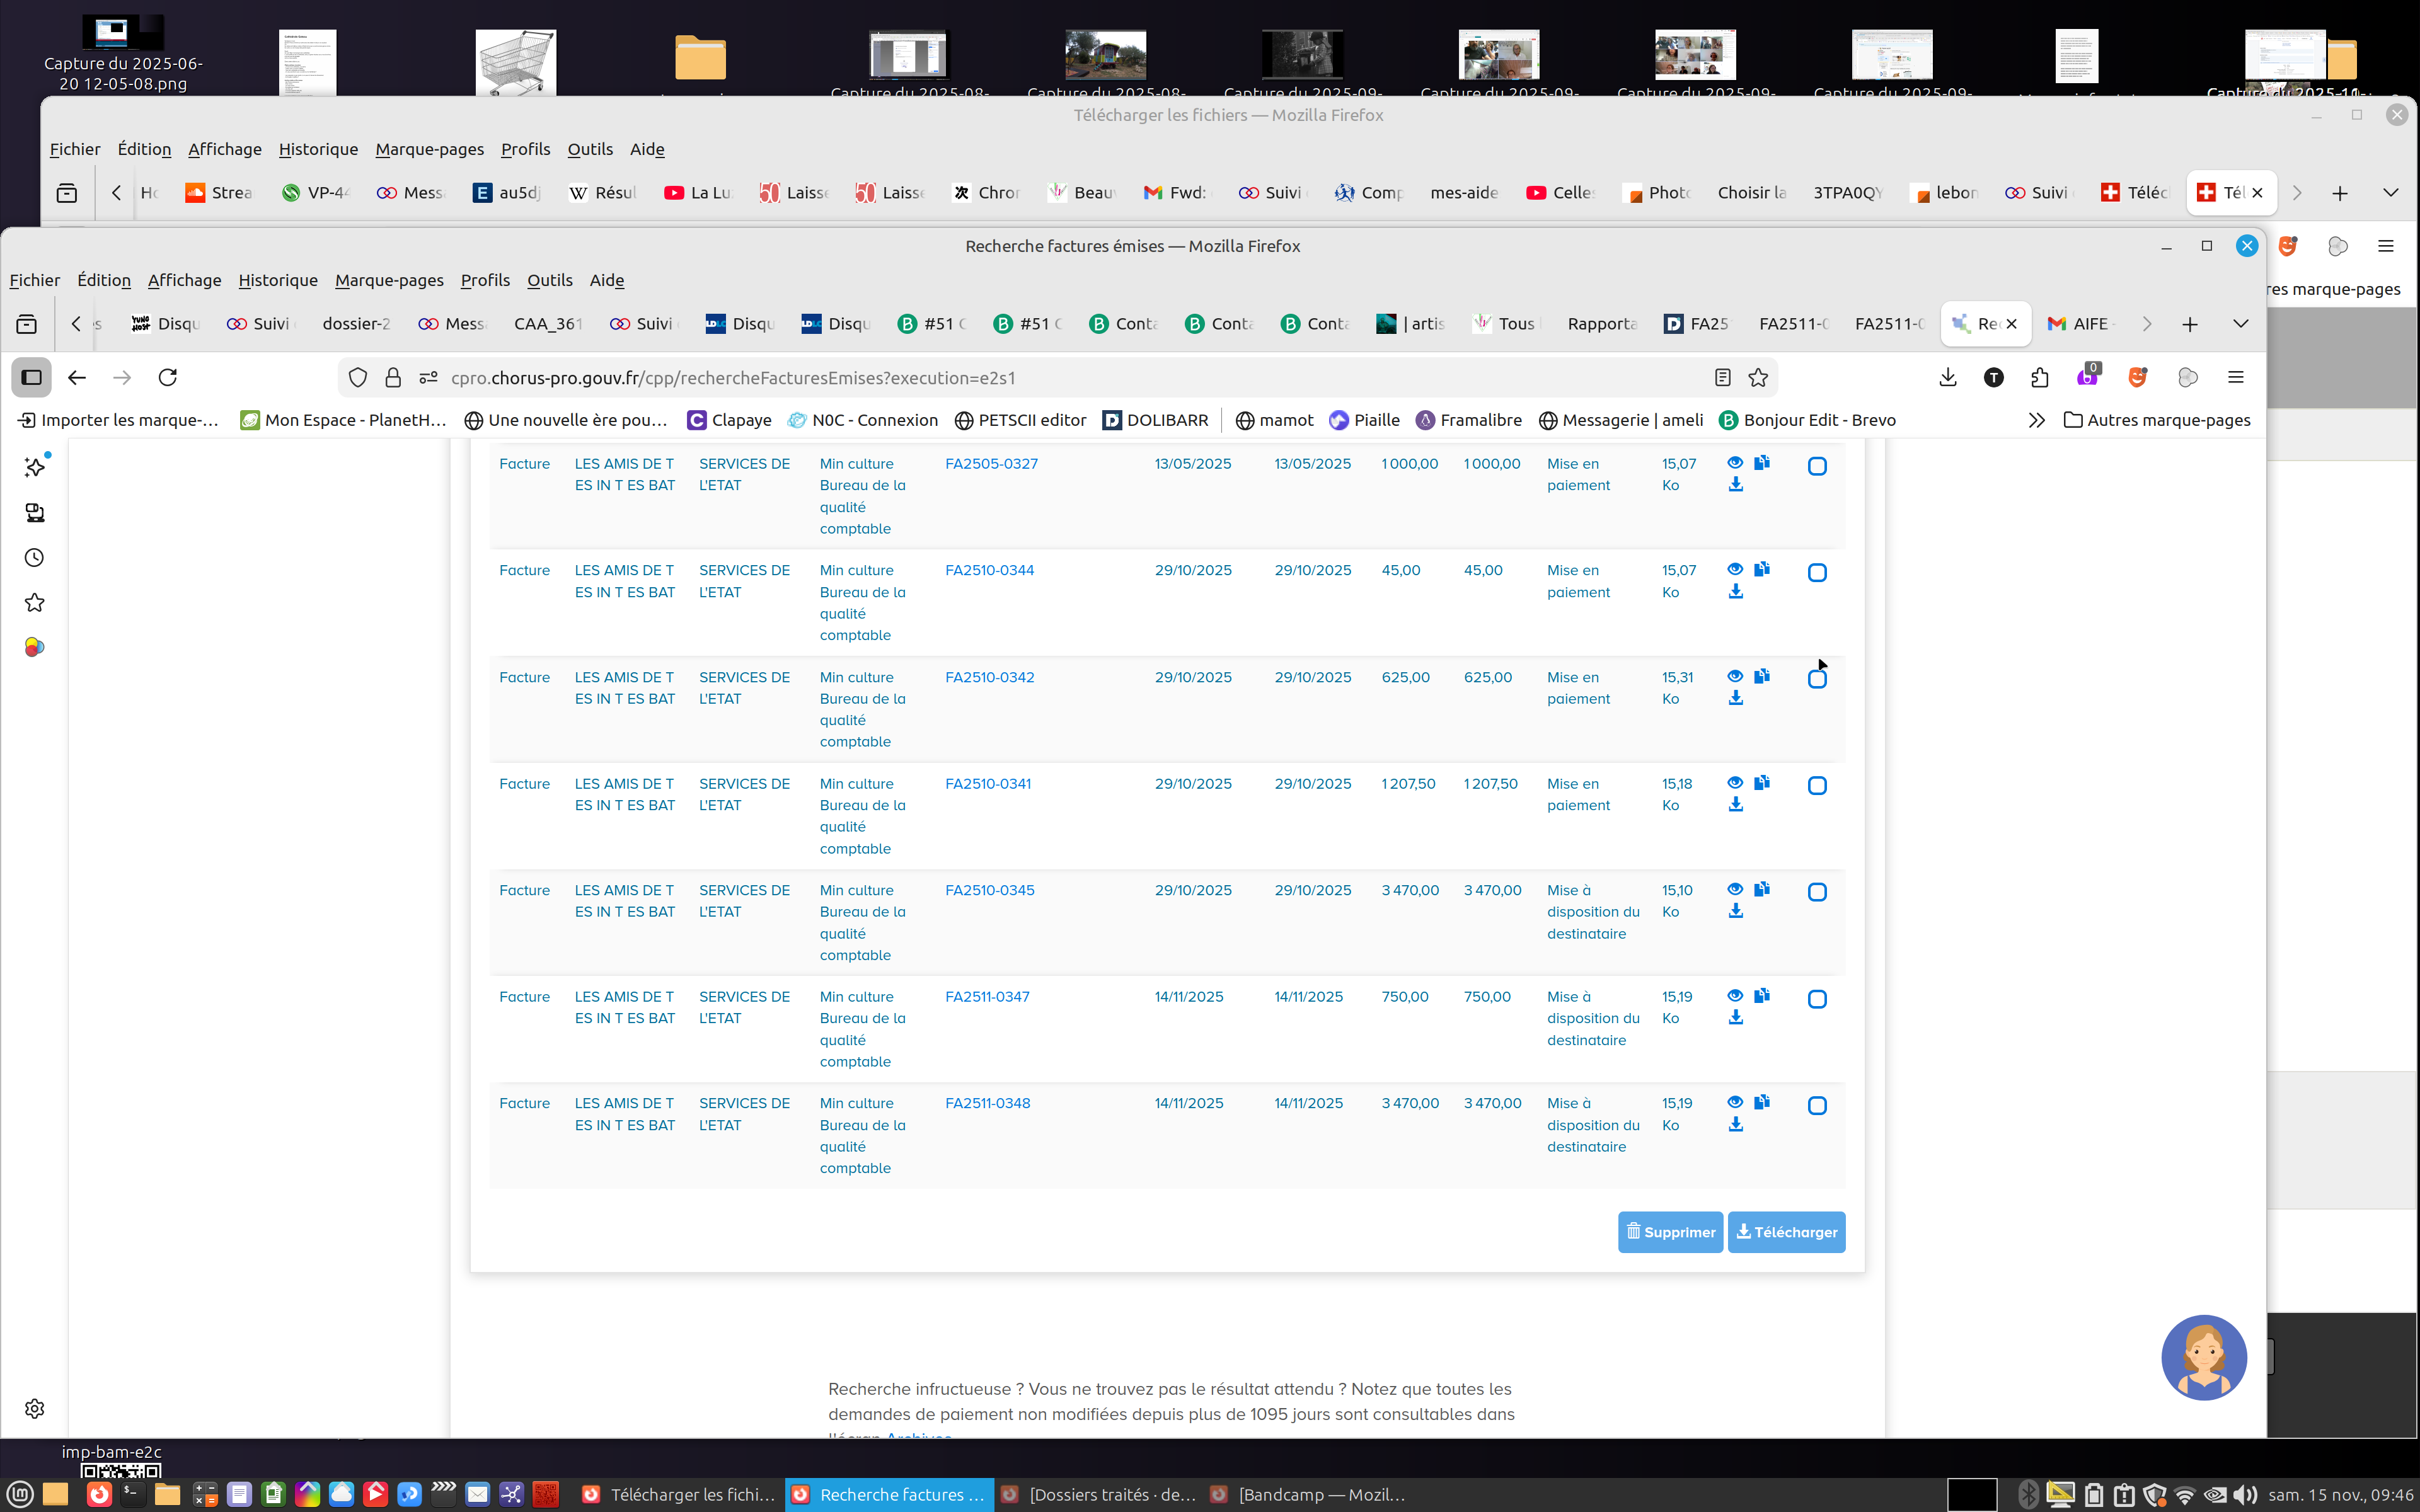Viewport: 2420px width, 1512px height.
Task: Click the Télécharger button
Action: (1786, 1232)
